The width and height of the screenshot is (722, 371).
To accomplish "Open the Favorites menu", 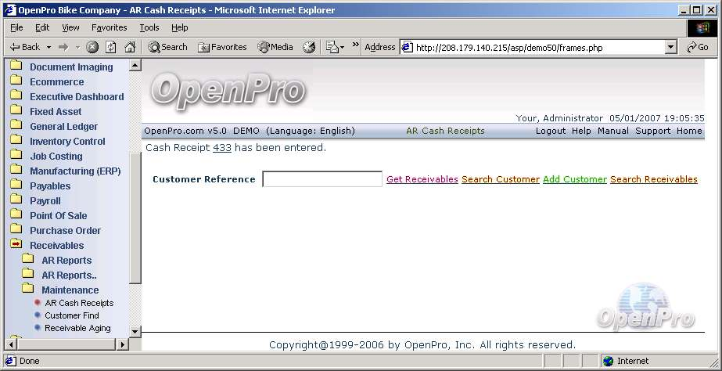I will pyautogui.click(x=109, y=27).
